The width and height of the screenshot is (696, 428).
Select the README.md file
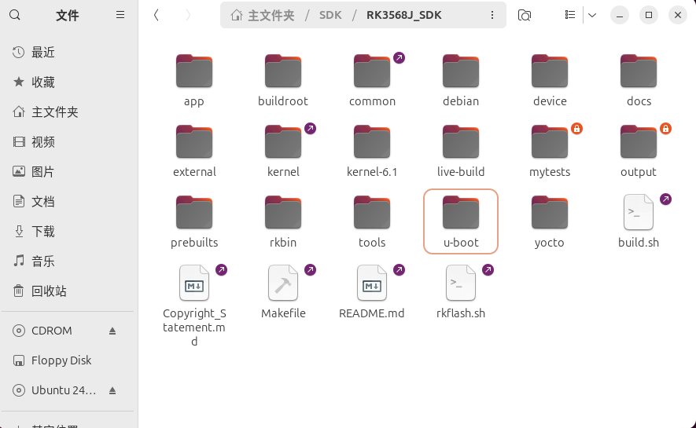tap(372, 292)
